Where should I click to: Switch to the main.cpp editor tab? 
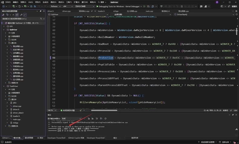coord(149,11)
